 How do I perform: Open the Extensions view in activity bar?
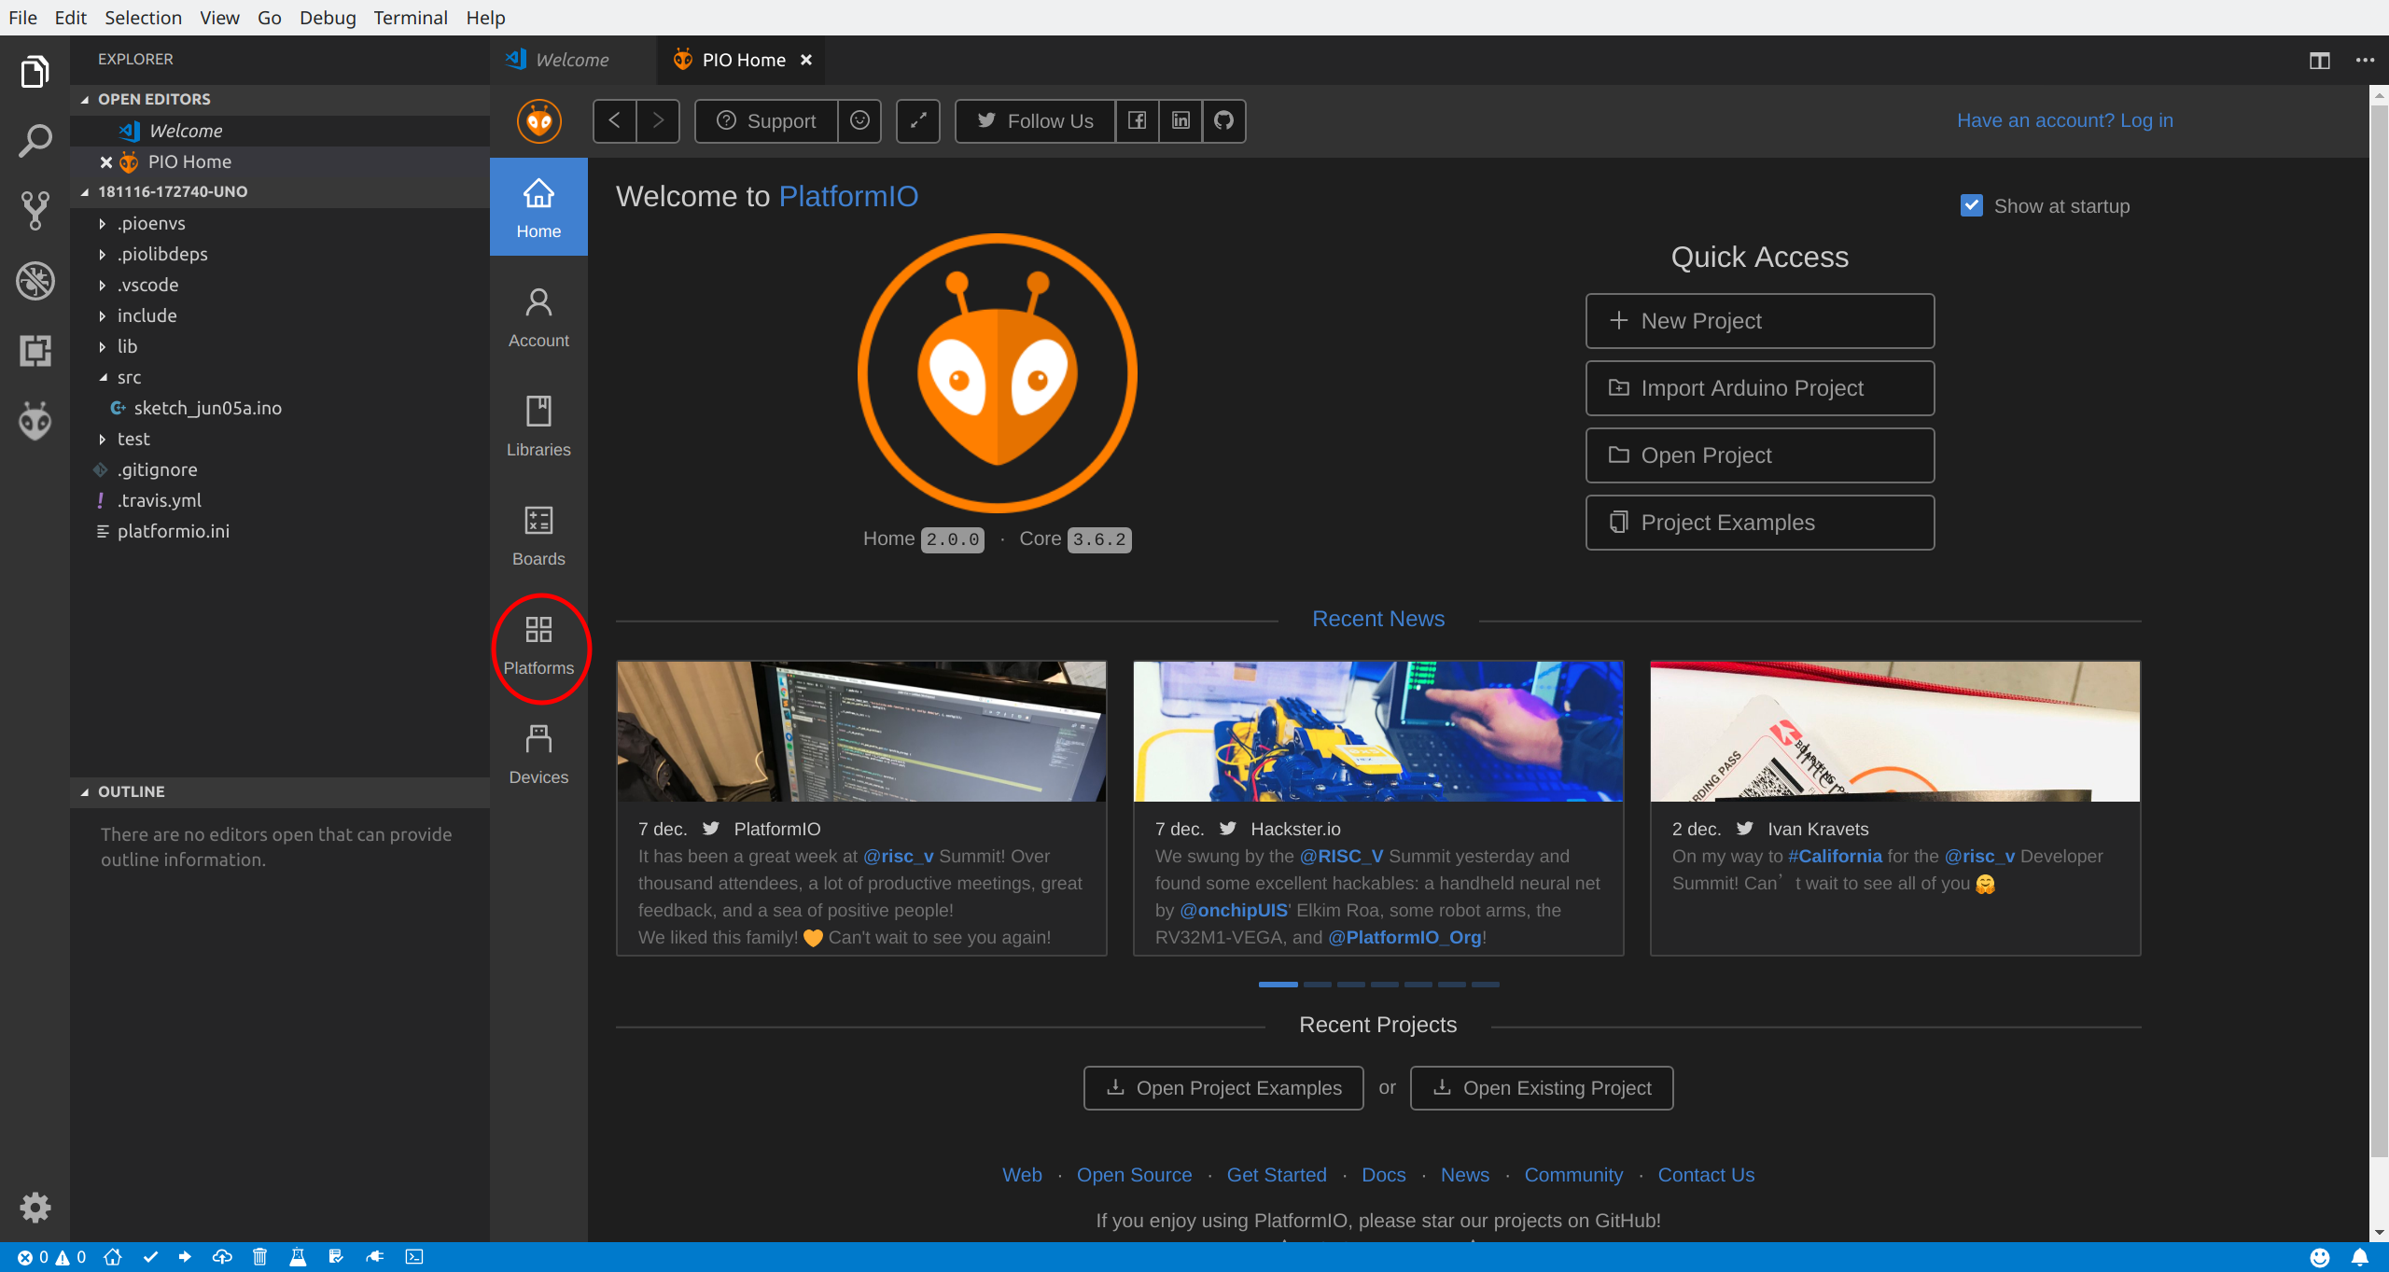click(x=35, y=351)
